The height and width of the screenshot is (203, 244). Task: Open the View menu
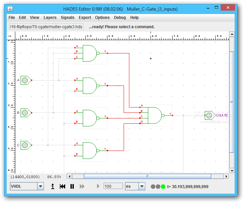point(35,18)
